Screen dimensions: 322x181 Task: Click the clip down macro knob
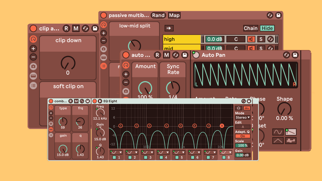point(68,63)
